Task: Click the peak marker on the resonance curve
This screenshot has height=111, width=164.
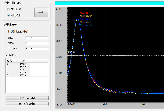Action: pos(78,19)
